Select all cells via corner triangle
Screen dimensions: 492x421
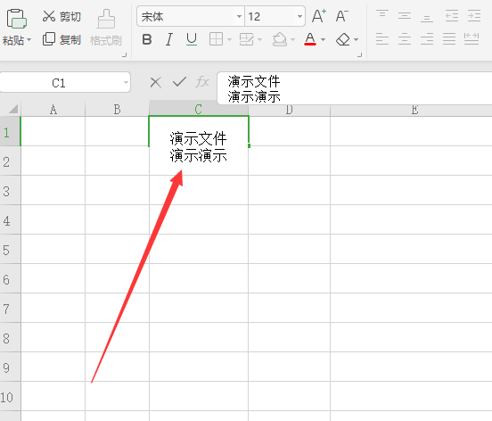click(13, 109)
